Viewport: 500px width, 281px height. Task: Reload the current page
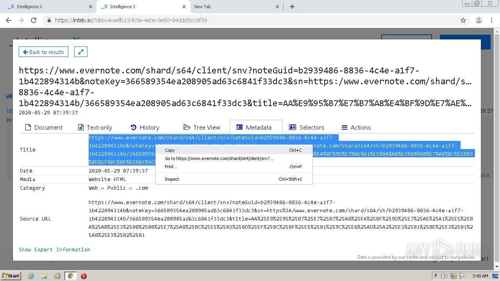(x=34, y=20)
